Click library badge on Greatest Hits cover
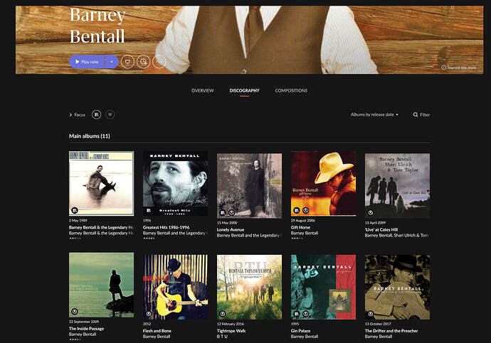This screenshot has width=491, height=343. click(x=149, y=210)
